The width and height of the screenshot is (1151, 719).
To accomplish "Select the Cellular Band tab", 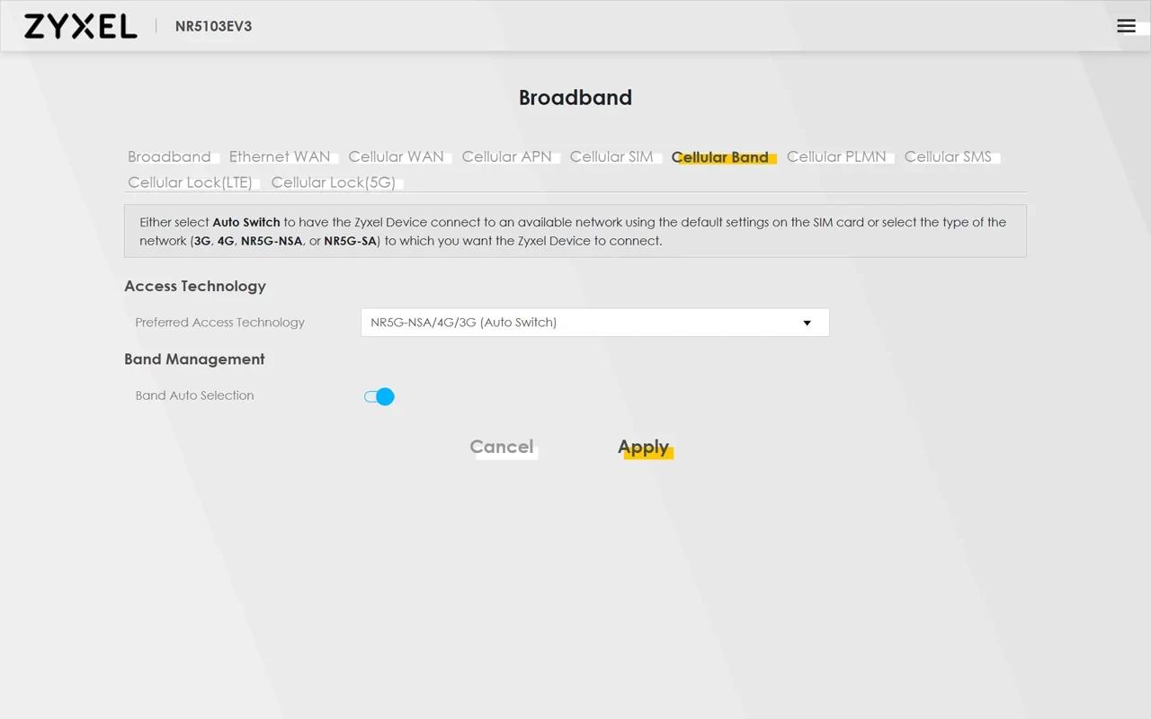I will coord(720,157).
